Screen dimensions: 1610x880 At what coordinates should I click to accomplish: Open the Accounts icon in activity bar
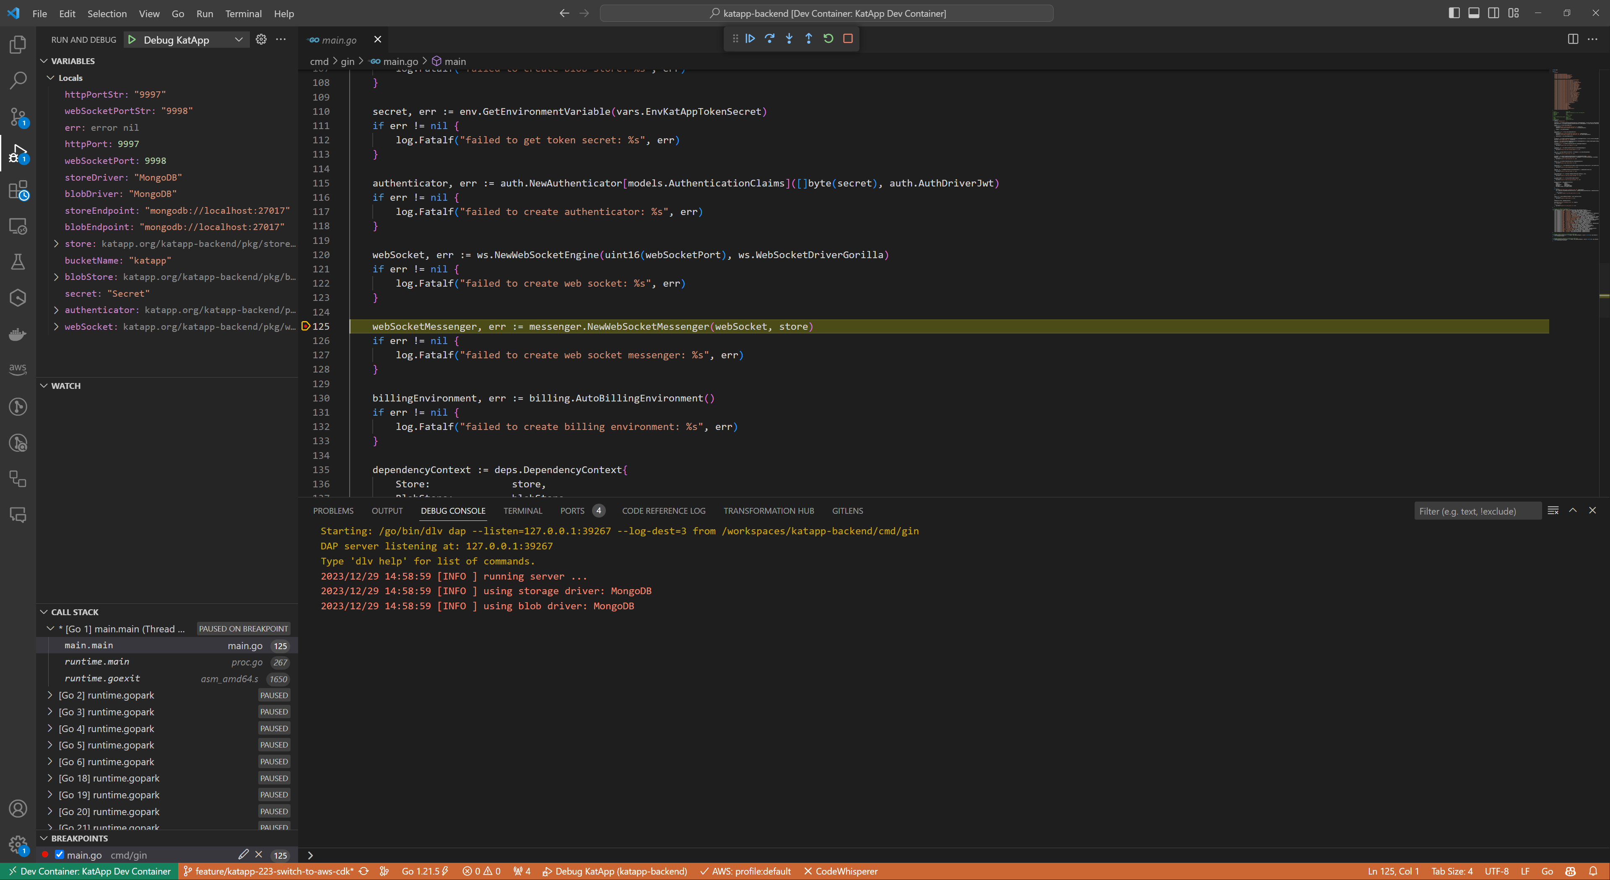tap(18, 809)
